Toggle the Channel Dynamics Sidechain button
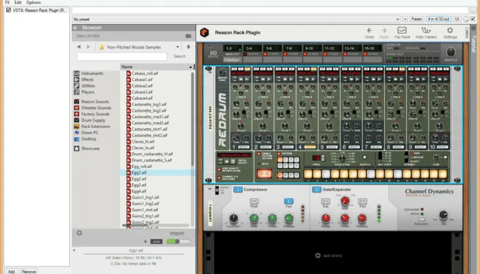This screenshot has height=274, width=480. pos(422,220)
